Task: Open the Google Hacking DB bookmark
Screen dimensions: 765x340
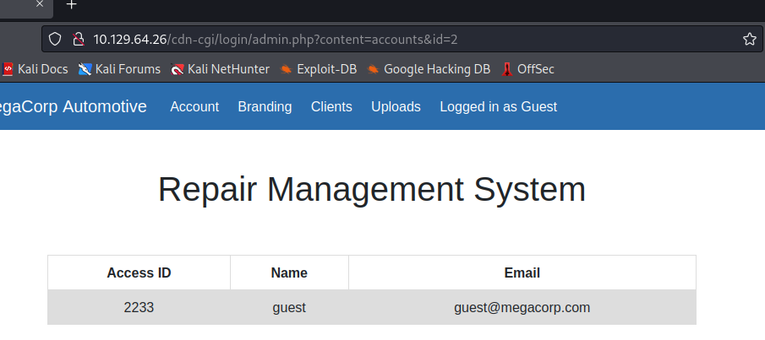Action: pyautogui.click(x=429, y=69)
